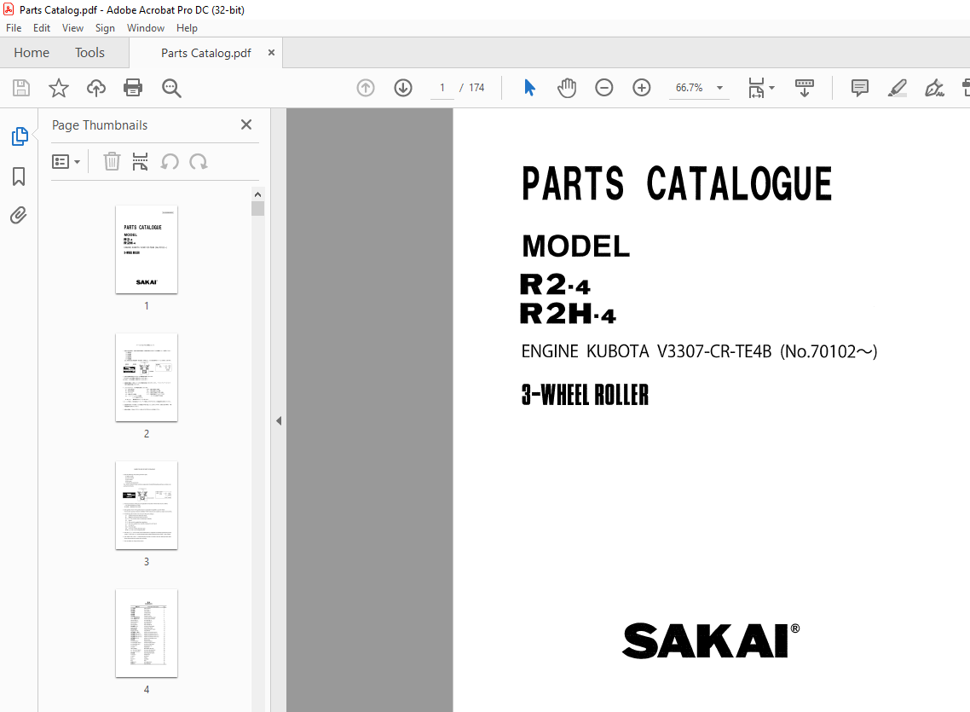Add a comment with note icon
The width and height of the screenshot is (970, 712).
[860, 88]
